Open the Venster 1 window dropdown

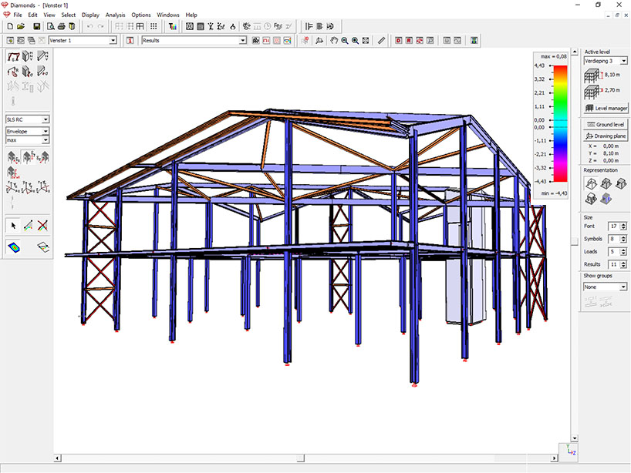(113, 41)
